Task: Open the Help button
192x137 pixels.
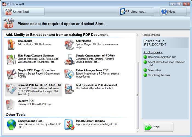Action: click(x=173, y=12)
